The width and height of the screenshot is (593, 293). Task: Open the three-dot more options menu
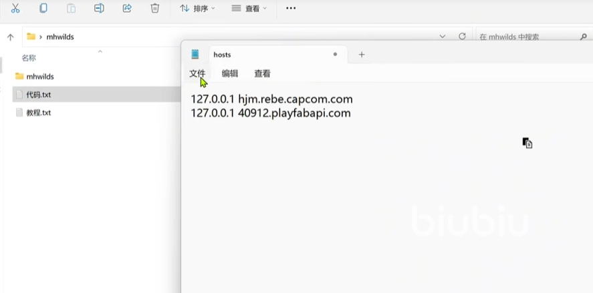point(291,9)
